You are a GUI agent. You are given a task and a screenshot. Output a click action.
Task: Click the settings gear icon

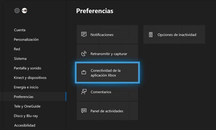(x=17, y=11)
